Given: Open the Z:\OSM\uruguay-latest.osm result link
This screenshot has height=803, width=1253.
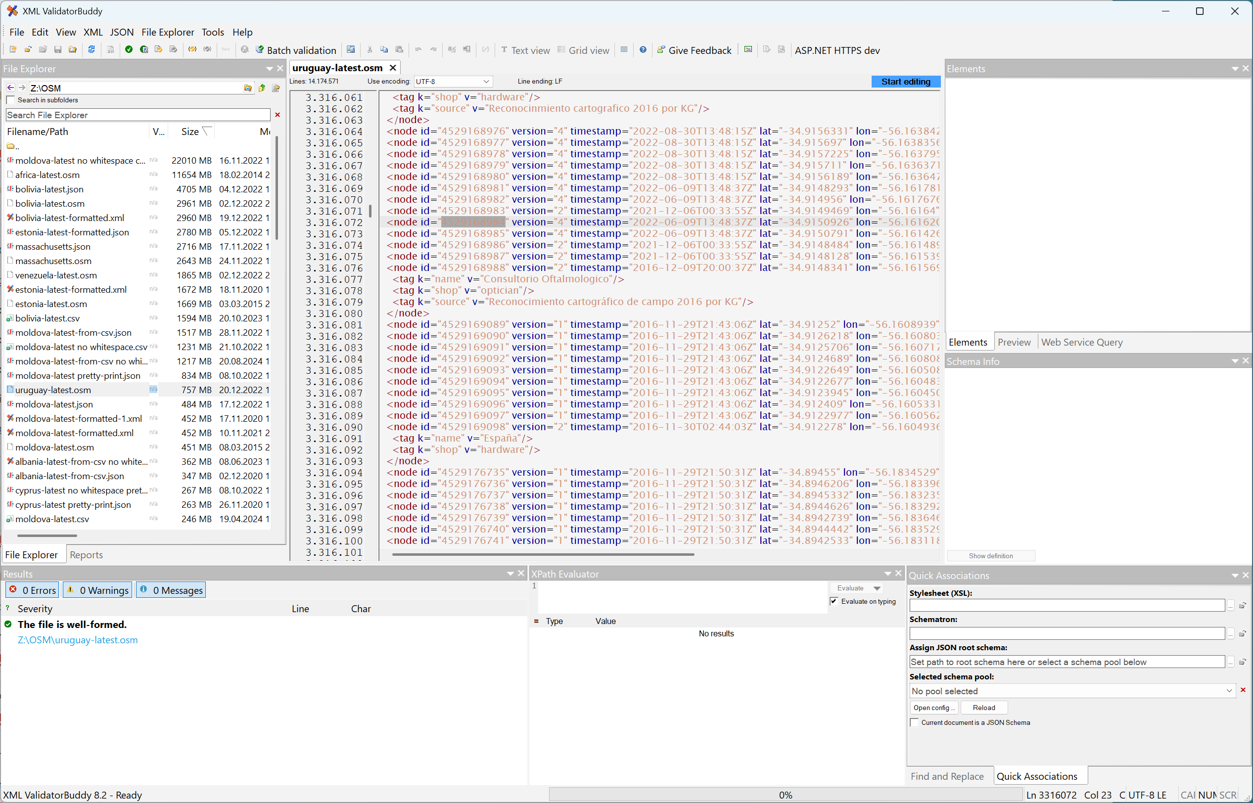Looking at the screenshot, I should [78, 640].
